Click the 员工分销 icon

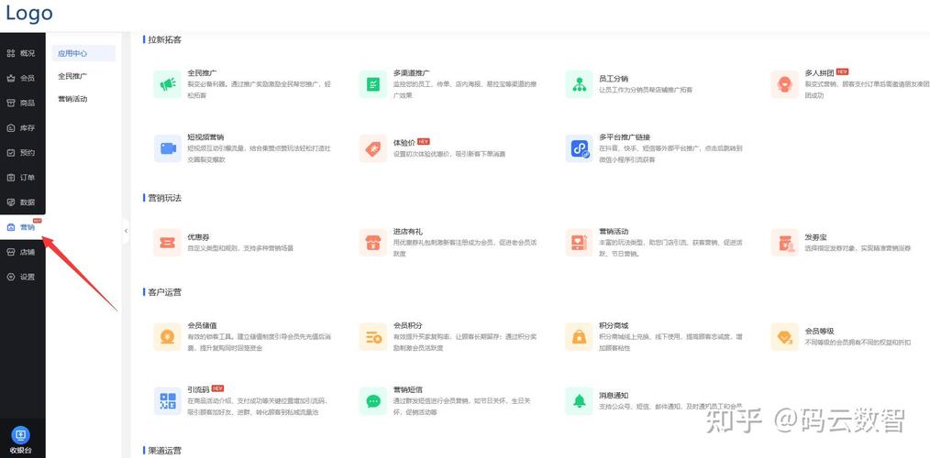(580, 84)
